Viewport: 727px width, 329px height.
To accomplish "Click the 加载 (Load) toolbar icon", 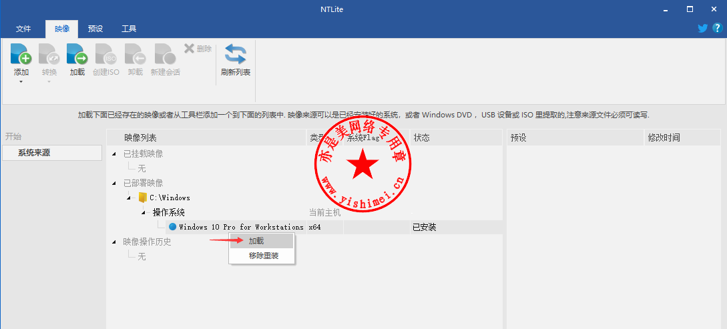I will [77, 54].
